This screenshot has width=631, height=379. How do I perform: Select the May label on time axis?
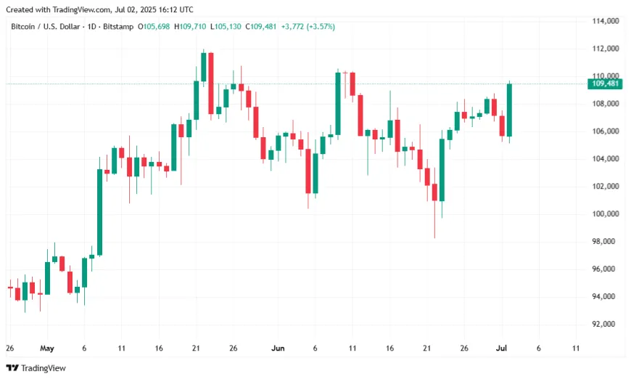[x=47, y=349]
